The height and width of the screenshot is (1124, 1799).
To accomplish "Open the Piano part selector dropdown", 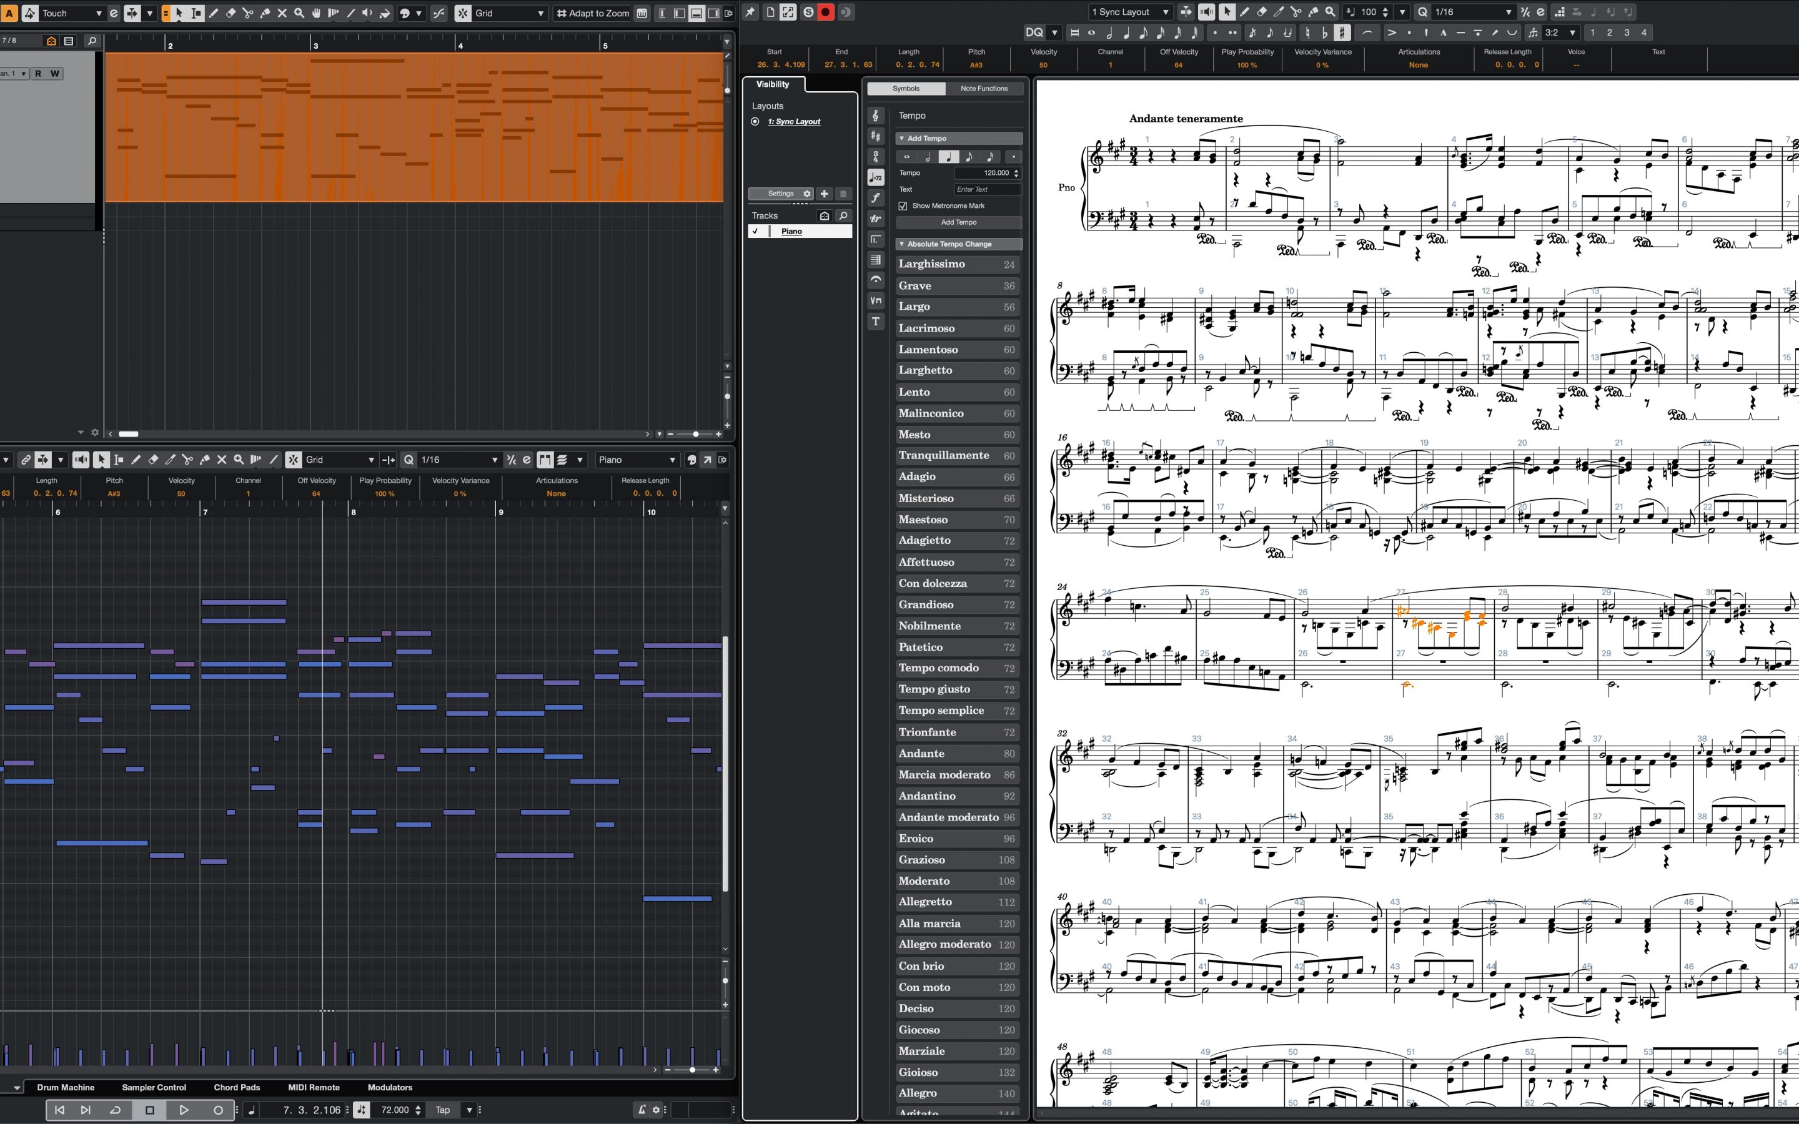I will click(637, 460).
